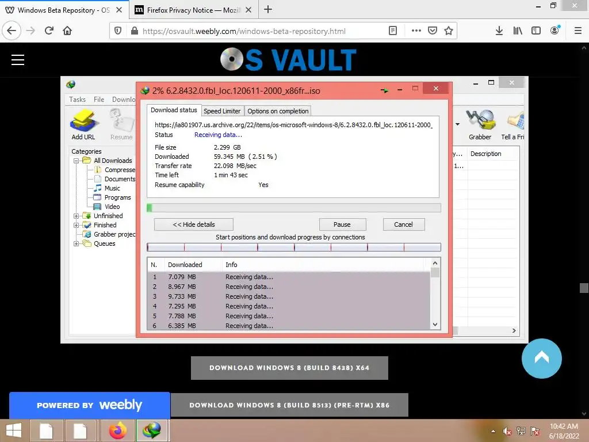The height and width of the screenshot is (442, 589).
Task: Go back in Firefox
Action: [x=12, y=31]
